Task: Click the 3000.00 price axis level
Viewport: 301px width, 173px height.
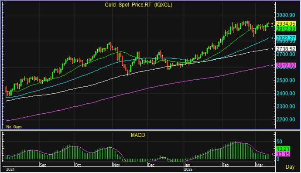Action: click(286, 15)
